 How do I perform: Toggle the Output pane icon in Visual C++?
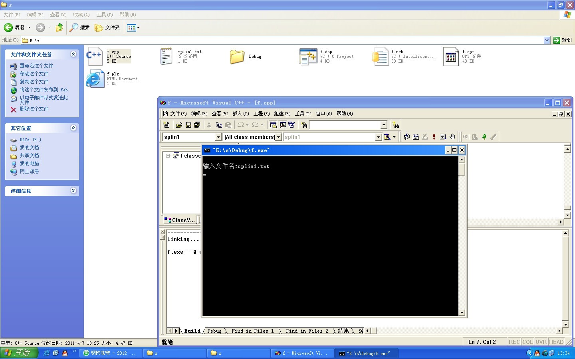coord(283,125)
